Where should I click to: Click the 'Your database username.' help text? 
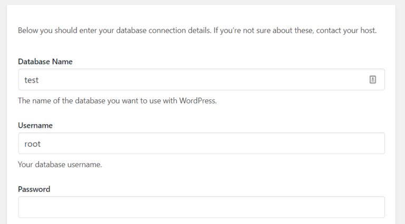(60, 165)
